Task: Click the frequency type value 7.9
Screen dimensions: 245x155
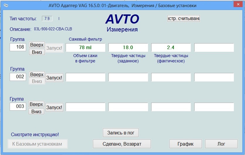Action: click(x=47, y=19)
